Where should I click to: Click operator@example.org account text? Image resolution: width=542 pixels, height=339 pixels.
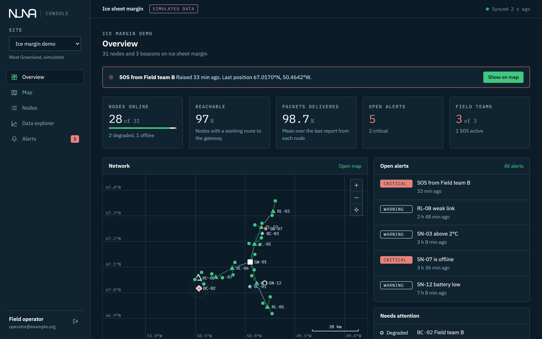coord(32,327)
